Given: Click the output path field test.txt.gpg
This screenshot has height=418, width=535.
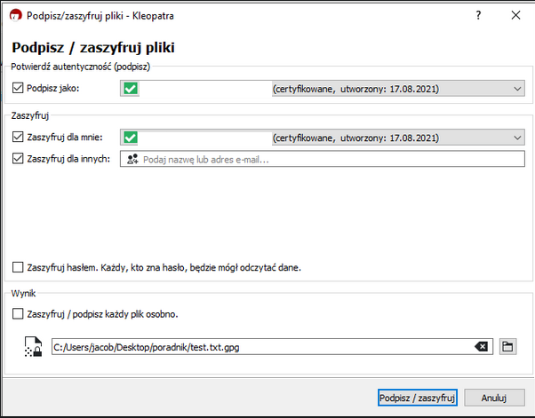Looking at the screenshot, I should [272, 347].
